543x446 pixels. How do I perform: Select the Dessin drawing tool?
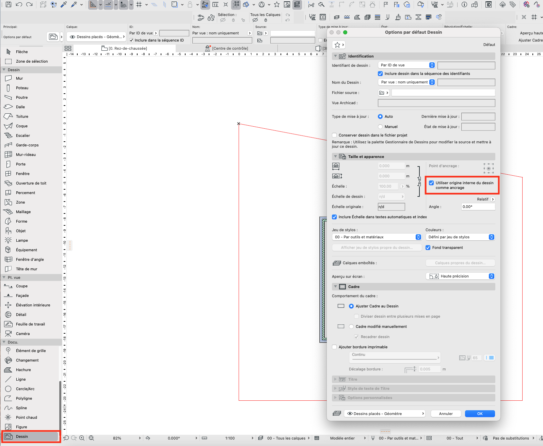coord(31,436)
